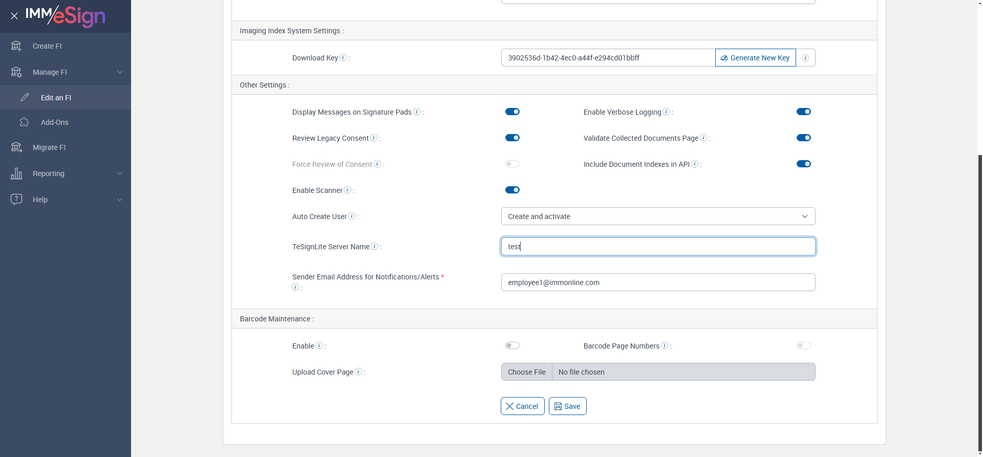Click the Sender Email Address input field
Viewport: 983px width, 457px height.
click(658, 282)
